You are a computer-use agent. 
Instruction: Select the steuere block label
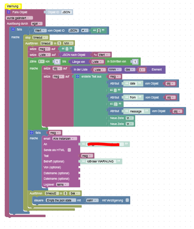pos(39,200)
